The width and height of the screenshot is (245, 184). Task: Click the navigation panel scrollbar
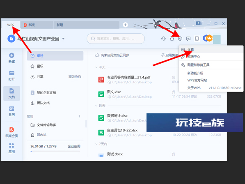tap(86, 124)
